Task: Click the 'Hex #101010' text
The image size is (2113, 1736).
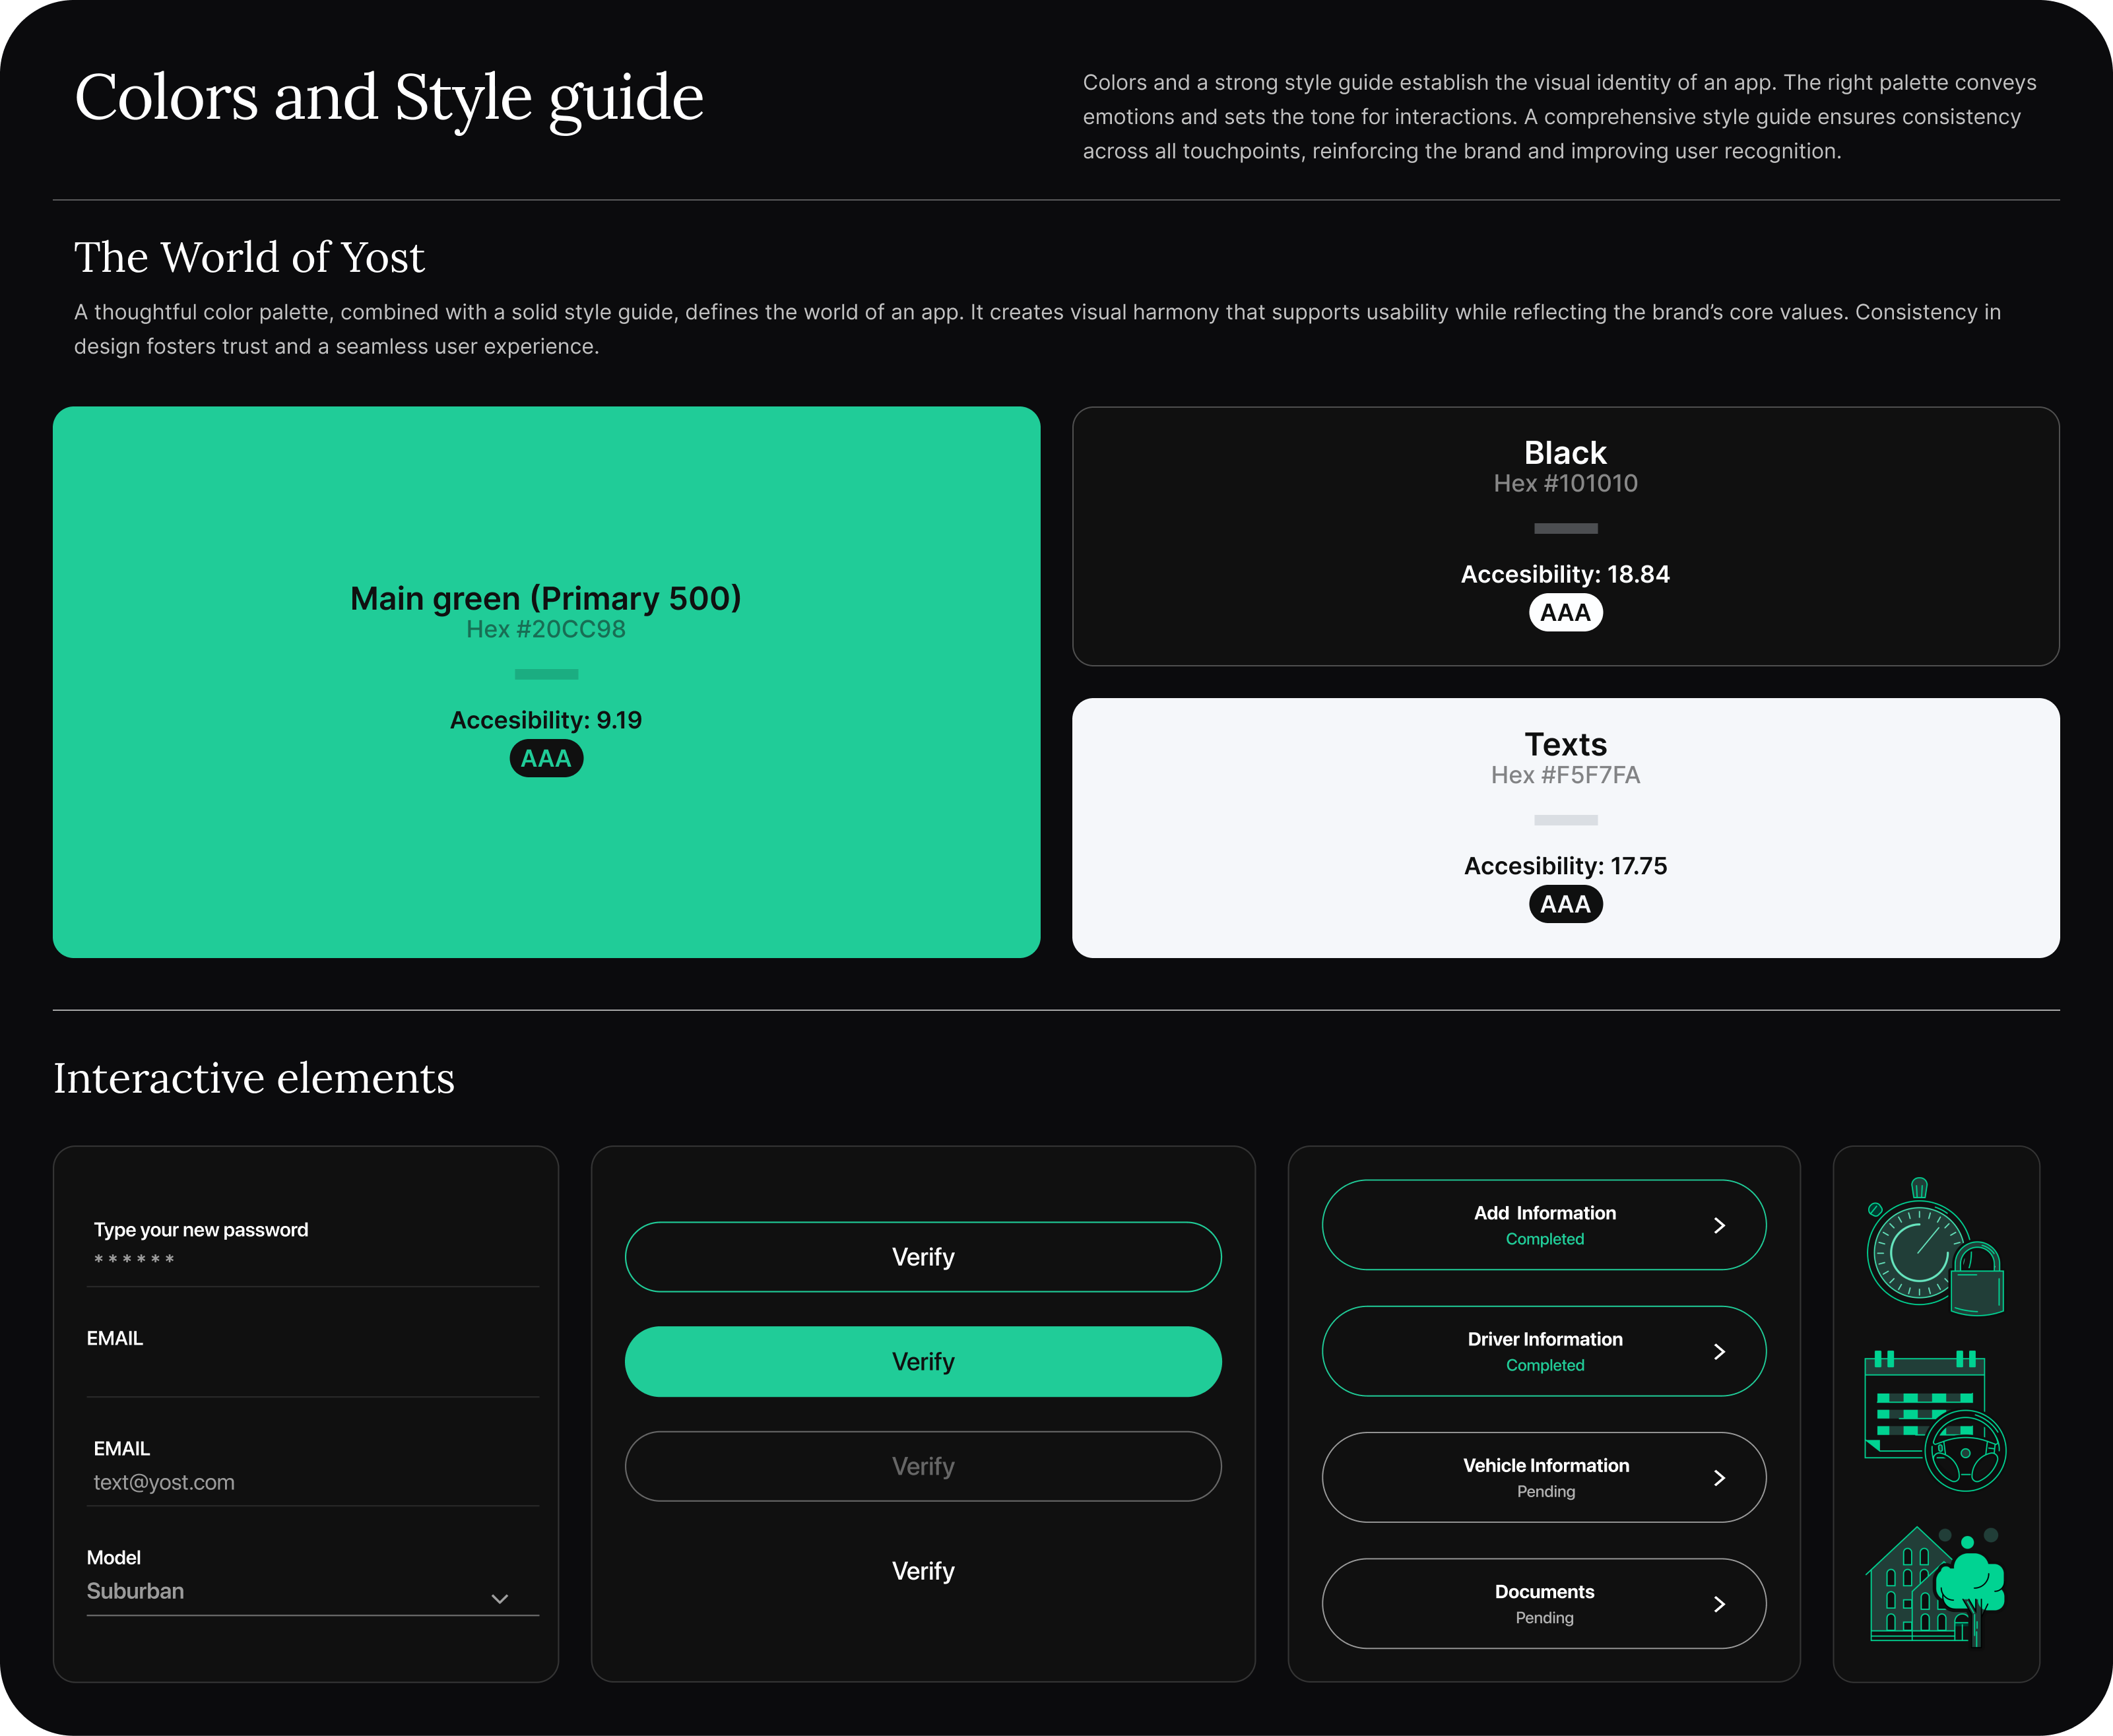Action: [x=1565, y=483]
